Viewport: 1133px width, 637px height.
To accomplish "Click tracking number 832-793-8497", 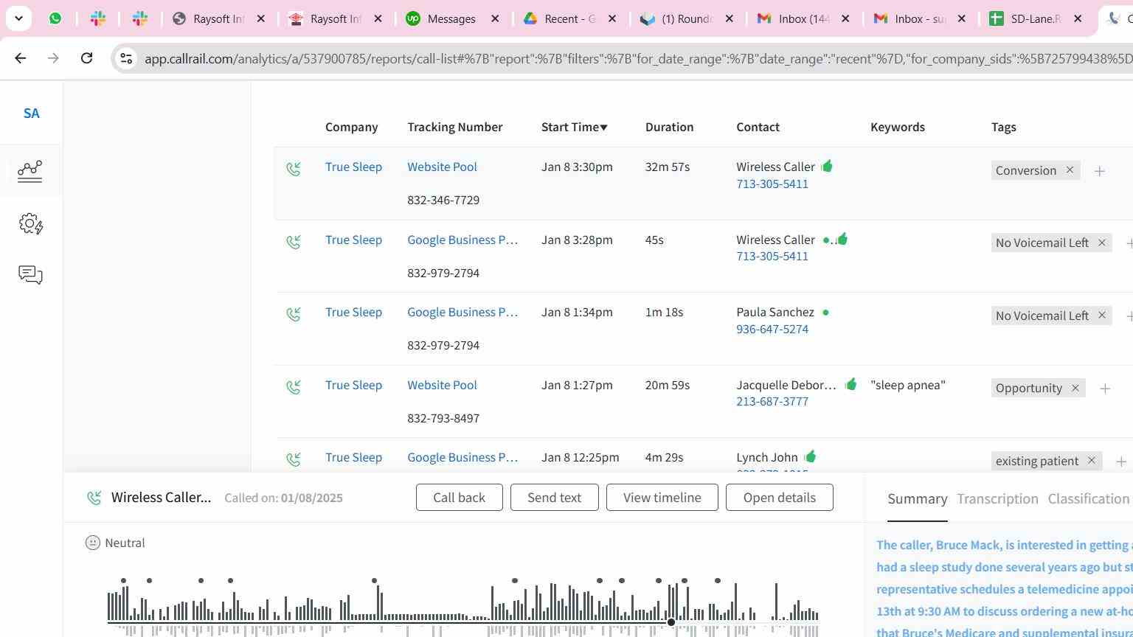I will point(443,419).
